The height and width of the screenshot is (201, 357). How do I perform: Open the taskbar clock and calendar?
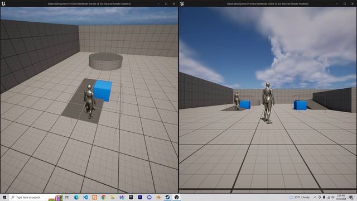tap(341, 197)
